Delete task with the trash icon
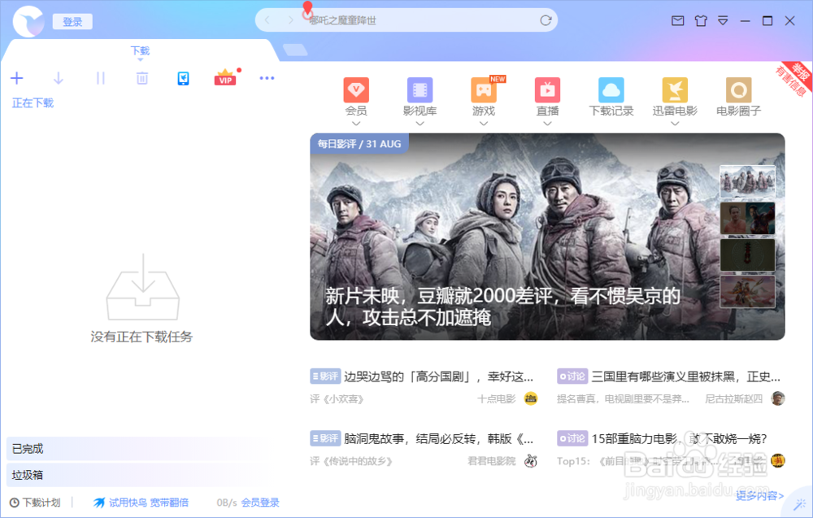Image resolution: width=813 pixels, height=518 pixels. point(142,78)
